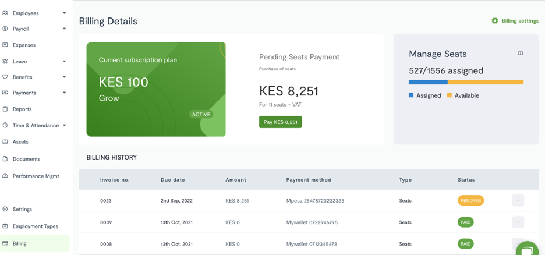The image size is (545, 255).
Task: Expand invoice 0009 row chevron
Action: 518,222
